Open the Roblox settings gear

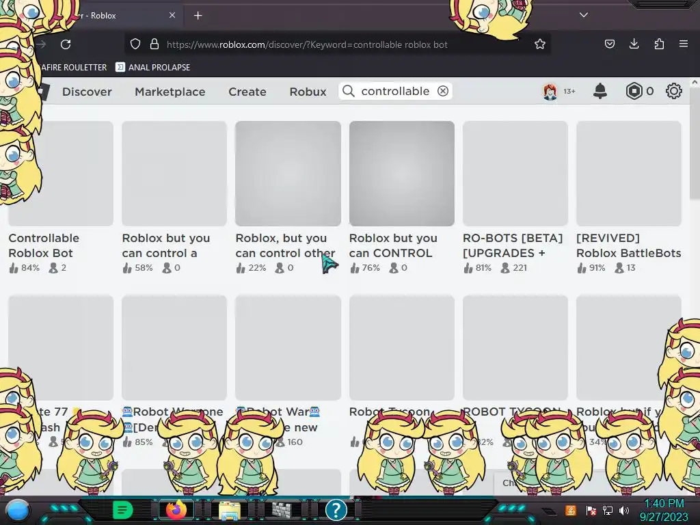click(673, 91)
